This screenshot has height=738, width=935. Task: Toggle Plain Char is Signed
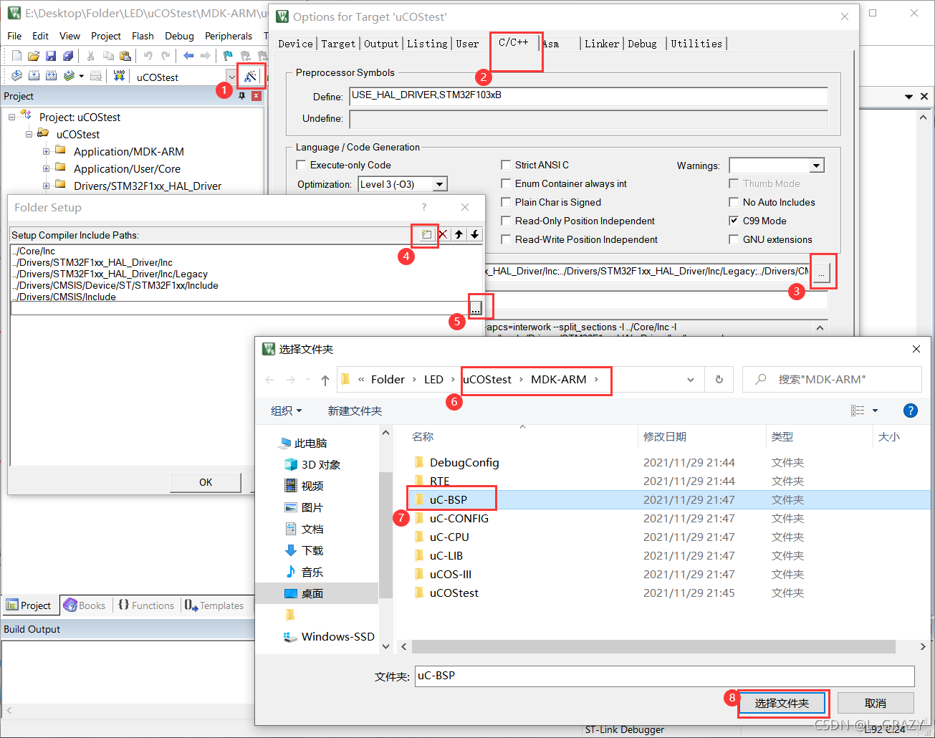tap(506, 202)
